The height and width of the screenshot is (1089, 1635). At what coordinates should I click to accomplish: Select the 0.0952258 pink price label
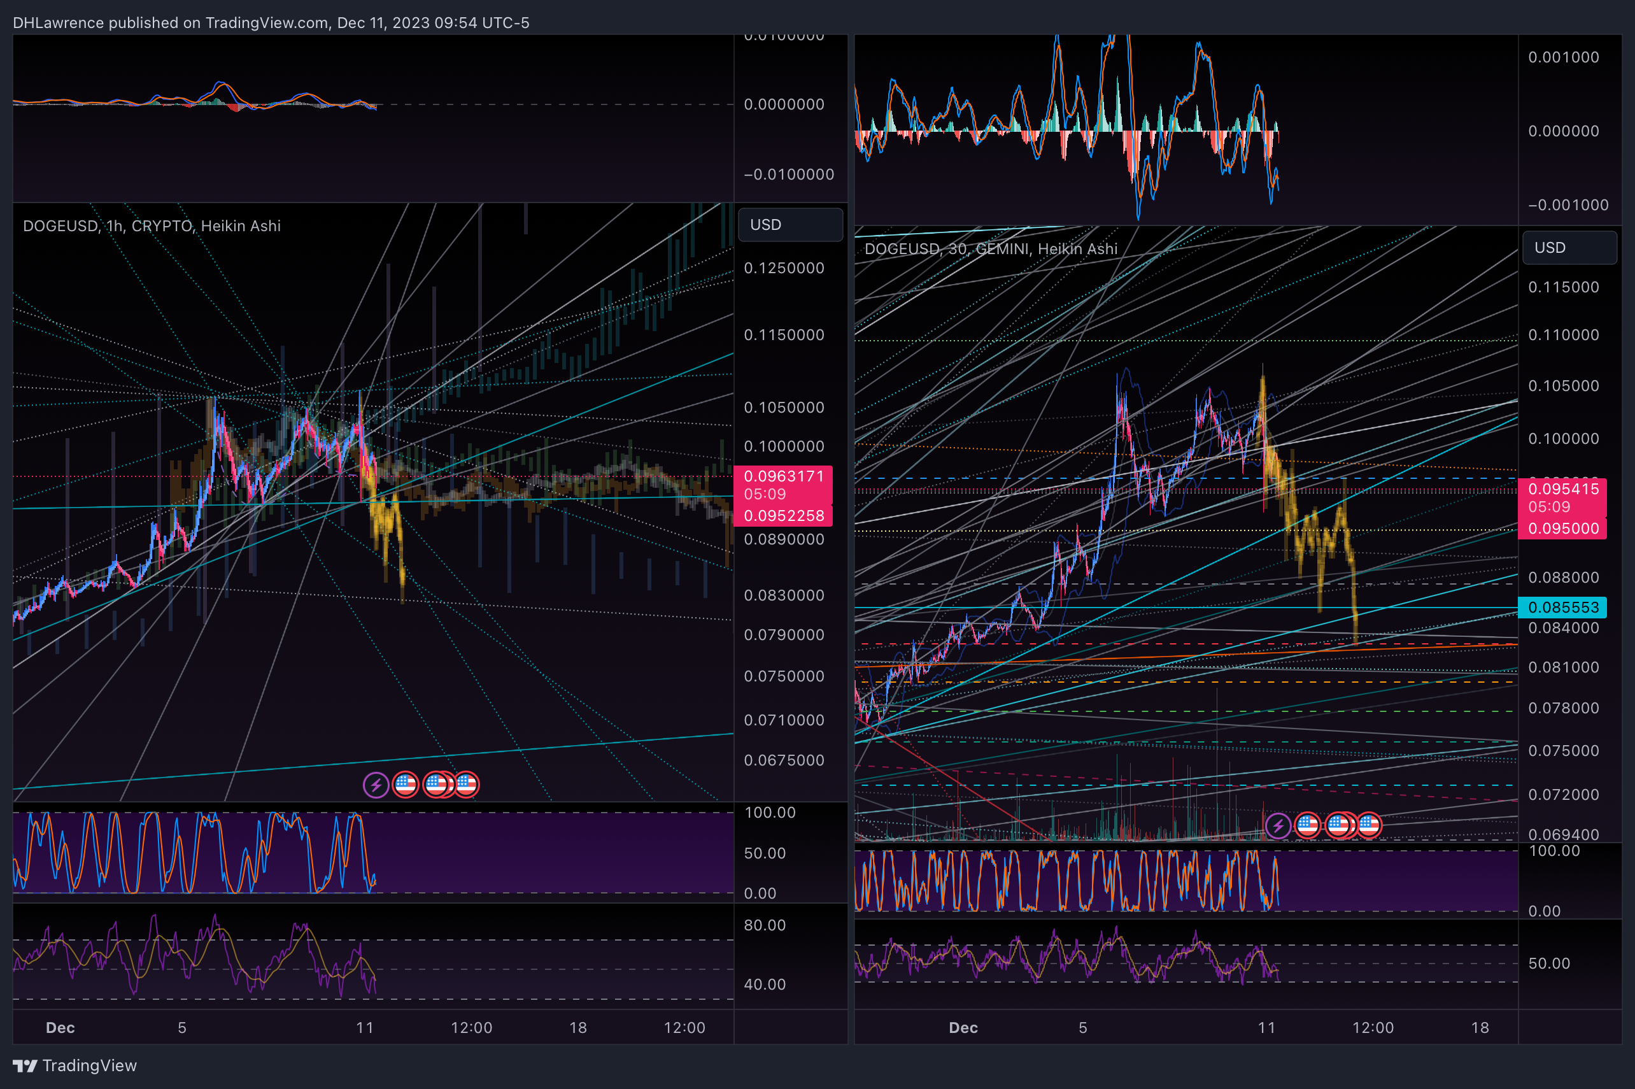783,516
